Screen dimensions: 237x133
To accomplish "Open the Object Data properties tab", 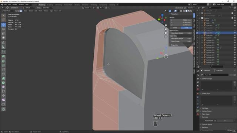I will pyautogui.click(x=198, y=111).
